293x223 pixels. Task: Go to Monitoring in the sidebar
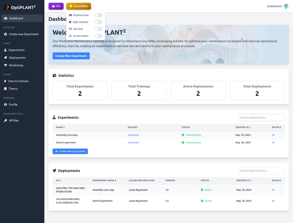pos(16,65)
